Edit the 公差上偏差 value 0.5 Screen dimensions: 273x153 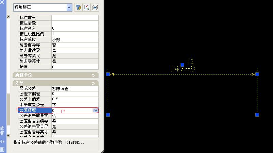click(75, 99)
